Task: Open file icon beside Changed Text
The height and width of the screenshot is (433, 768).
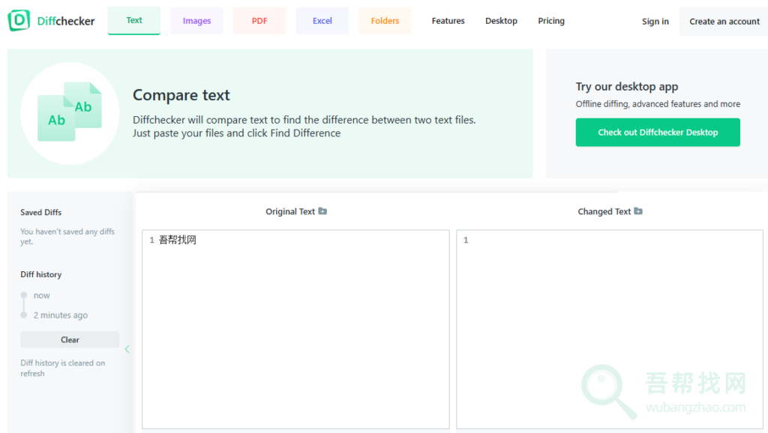Action: (x=638, y=211)
